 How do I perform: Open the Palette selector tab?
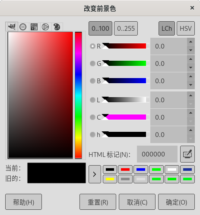point(57,27)
